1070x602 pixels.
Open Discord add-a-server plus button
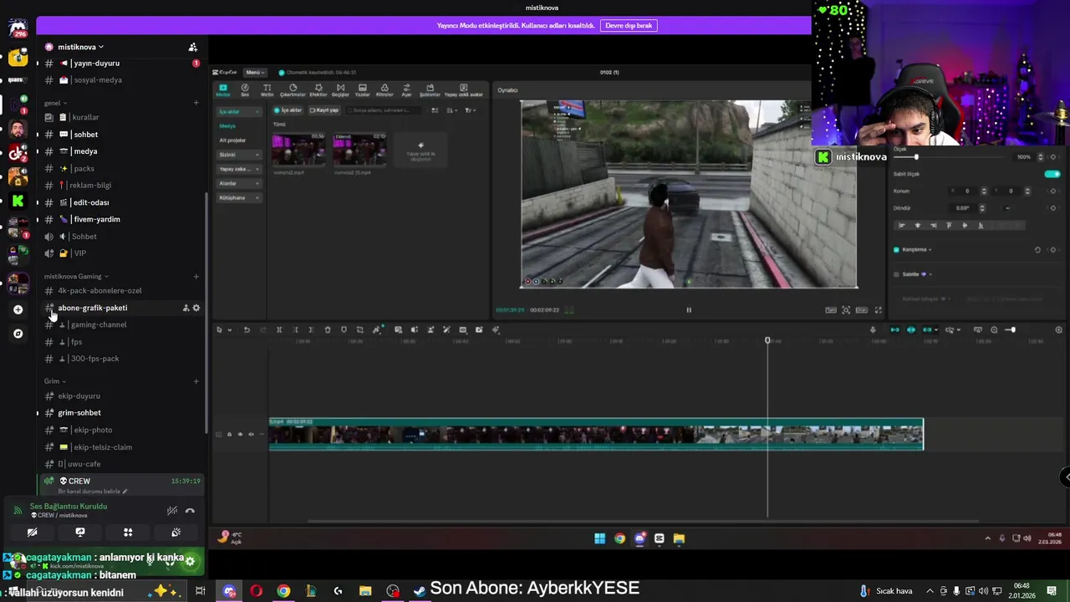[18, 309]
